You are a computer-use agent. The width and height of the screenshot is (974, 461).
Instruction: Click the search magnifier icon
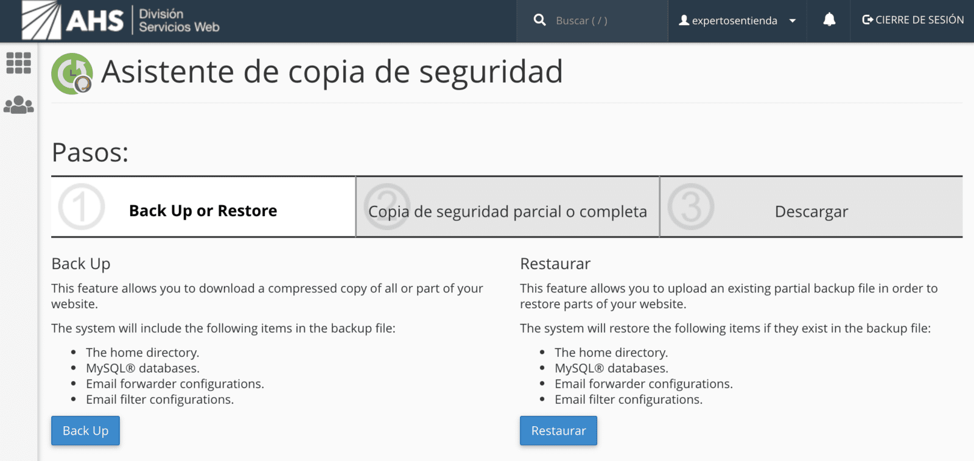[x=539, y=20]
